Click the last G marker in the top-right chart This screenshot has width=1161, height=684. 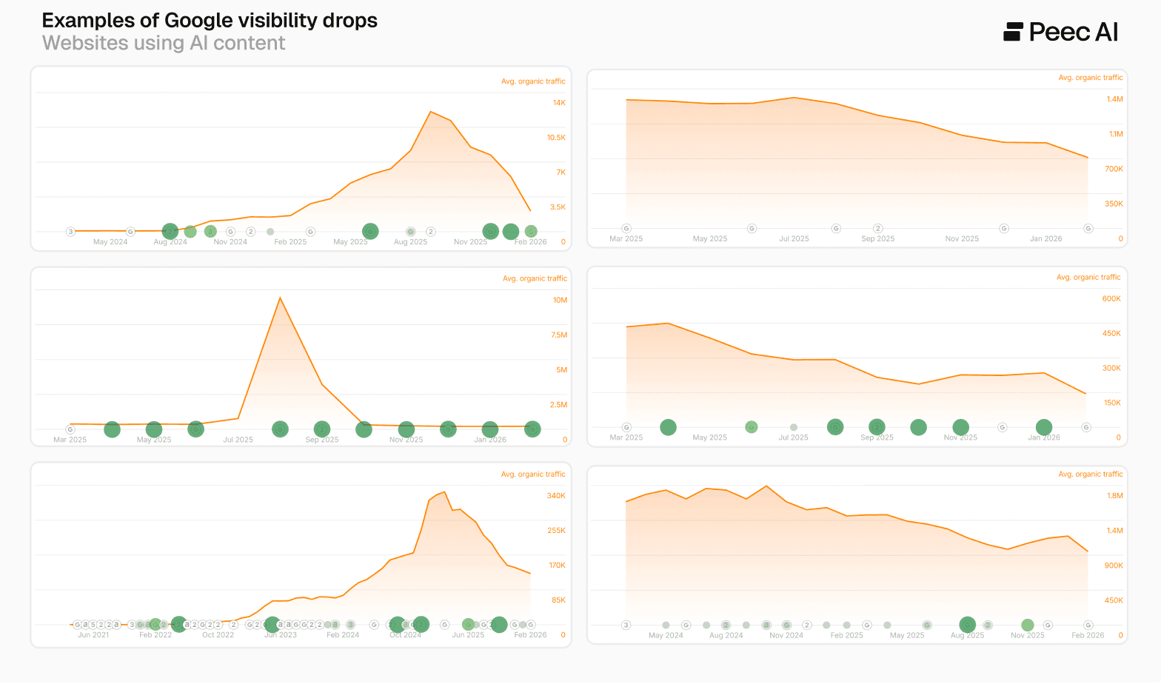(x=1088, y=229)
